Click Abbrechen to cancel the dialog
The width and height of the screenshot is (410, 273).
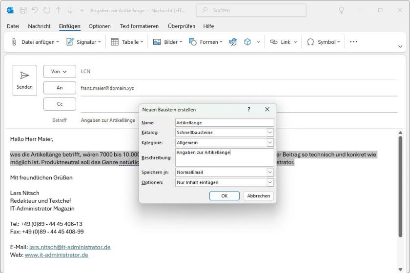point(258,195)
